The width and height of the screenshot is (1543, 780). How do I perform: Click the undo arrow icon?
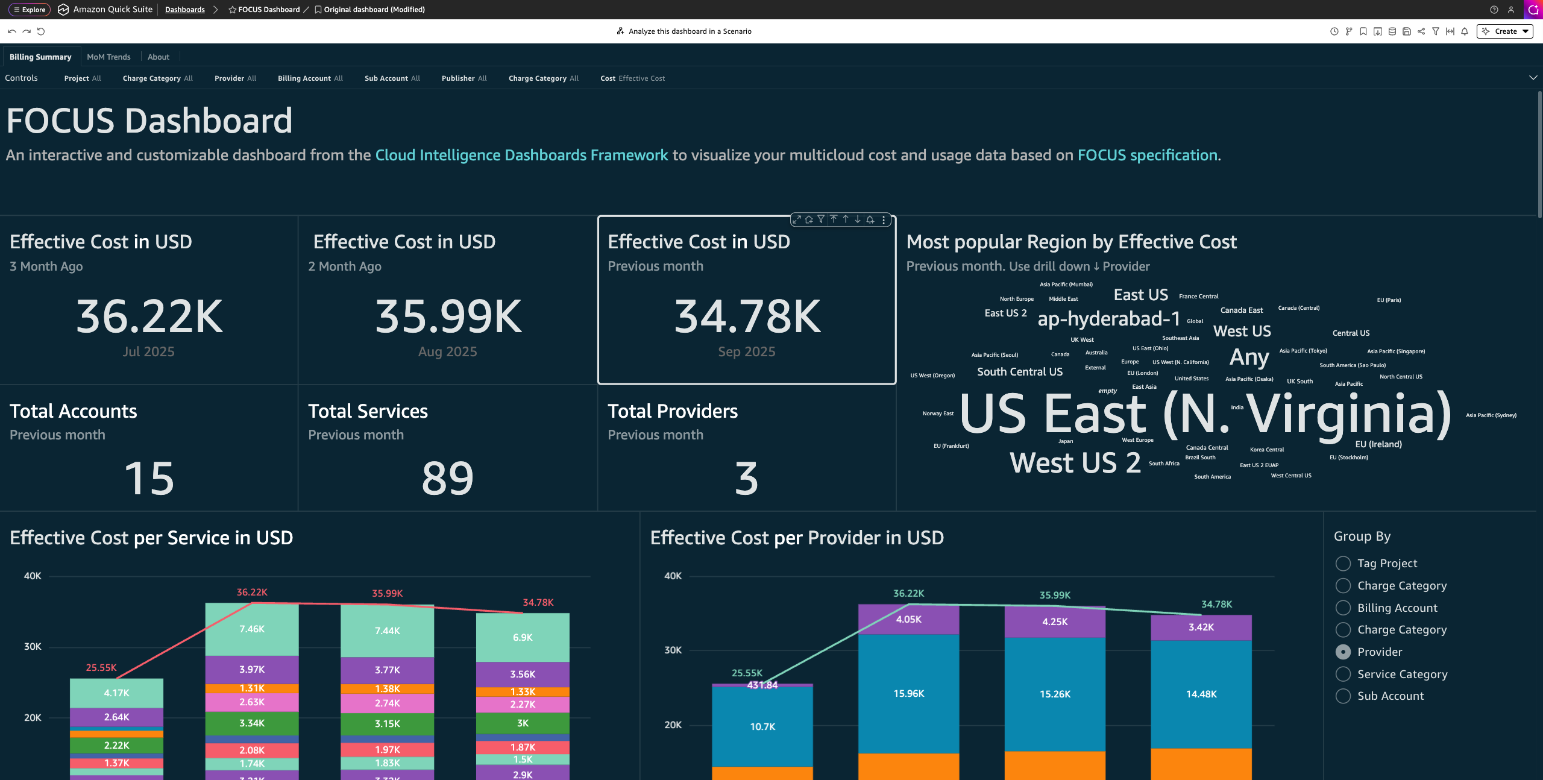[x=12, y=31]
